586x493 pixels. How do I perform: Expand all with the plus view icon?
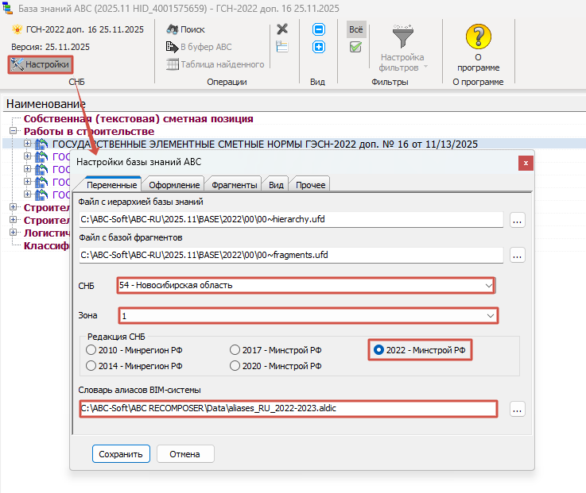(x=319, y=47)
